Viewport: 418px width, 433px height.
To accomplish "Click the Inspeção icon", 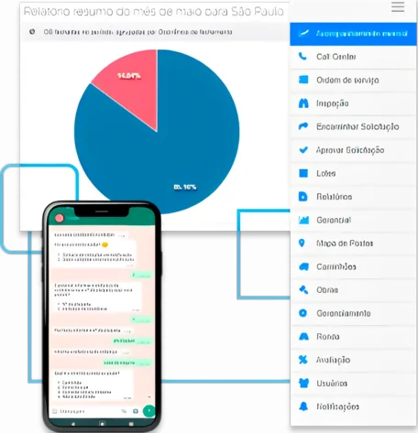I will (303, 103).
